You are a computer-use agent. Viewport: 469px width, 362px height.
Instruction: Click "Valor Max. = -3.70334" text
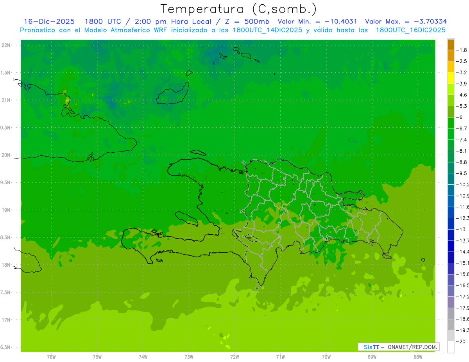pyautogui.click(x=406, y=21)
